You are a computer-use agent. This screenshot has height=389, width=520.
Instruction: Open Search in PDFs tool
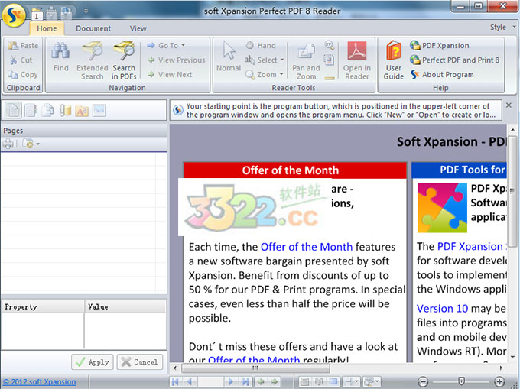point(124,60)
